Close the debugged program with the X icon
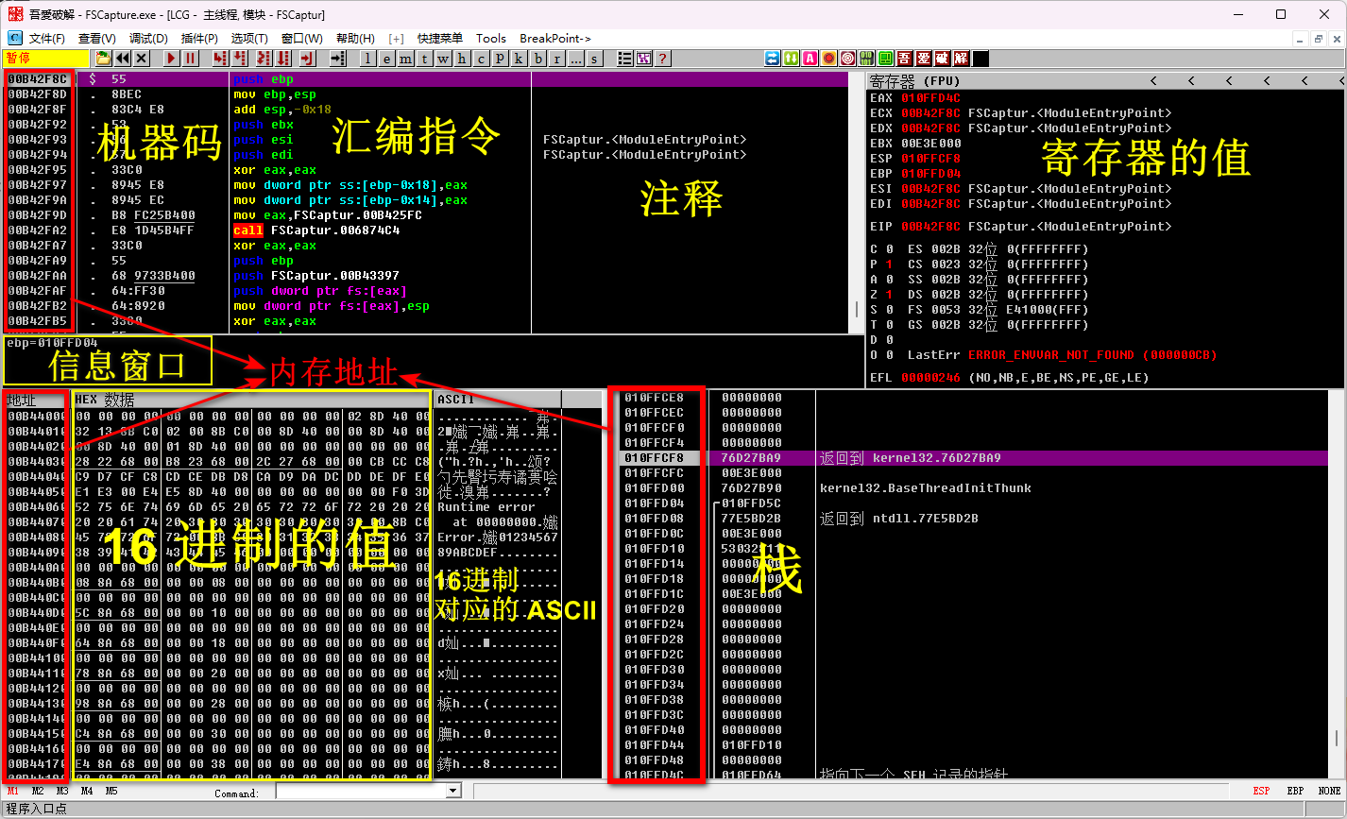Viewport: 1347px width, 819px height. coord(141,58)
